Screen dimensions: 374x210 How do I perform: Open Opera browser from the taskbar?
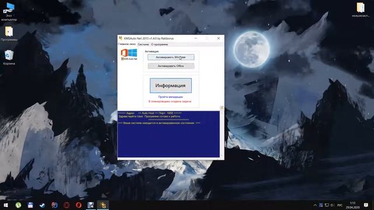click(78, 205)
